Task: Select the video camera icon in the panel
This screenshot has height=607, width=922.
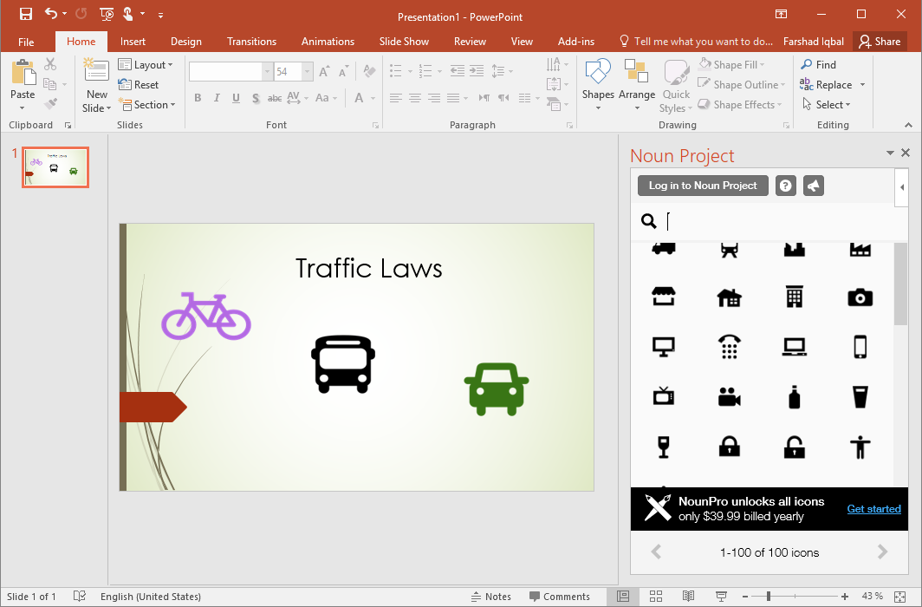Action: [729, 397]
